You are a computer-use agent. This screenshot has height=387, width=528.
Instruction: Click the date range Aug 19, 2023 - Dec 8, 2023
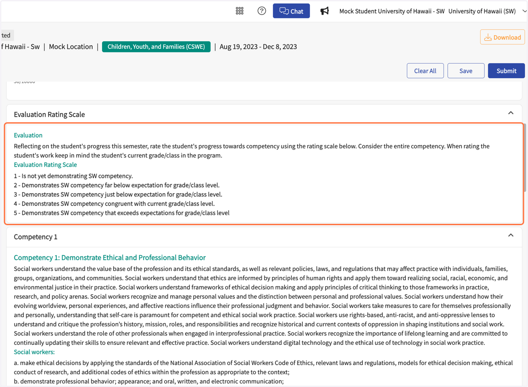tap(258, 47)
